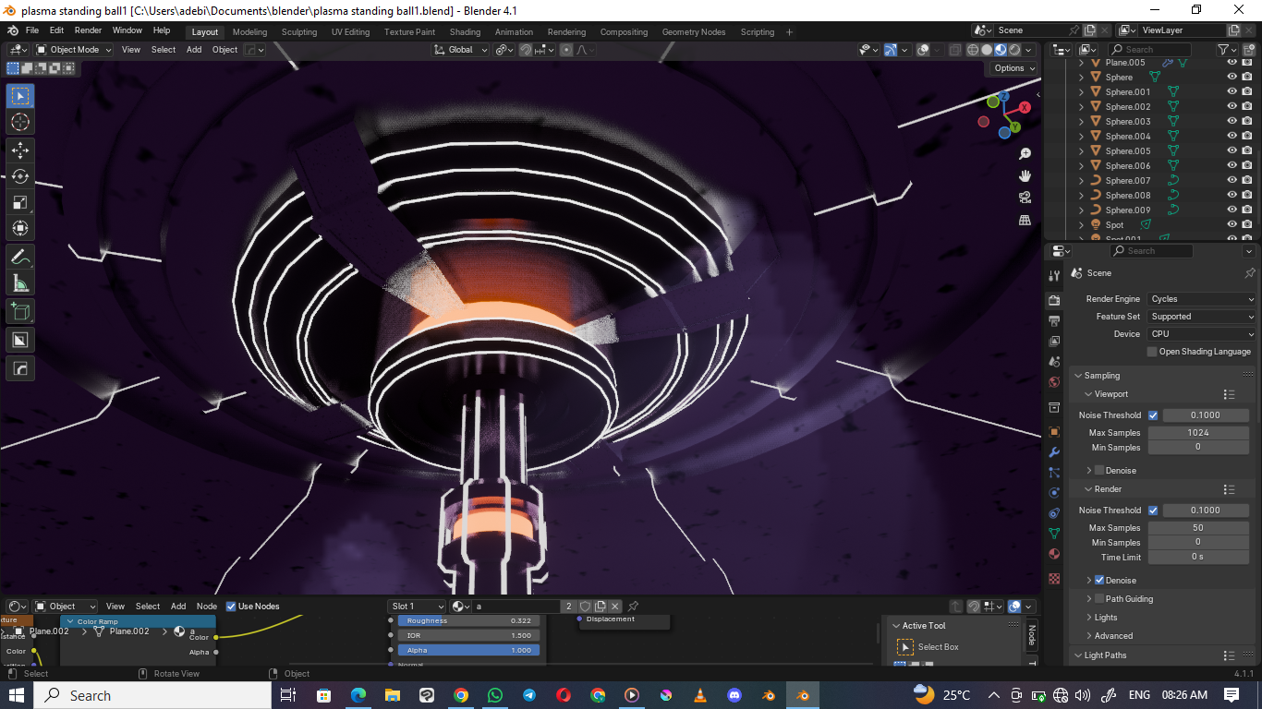Select the Move tool
Viewport: 1262px width, 709px height.
click(20, 150)
